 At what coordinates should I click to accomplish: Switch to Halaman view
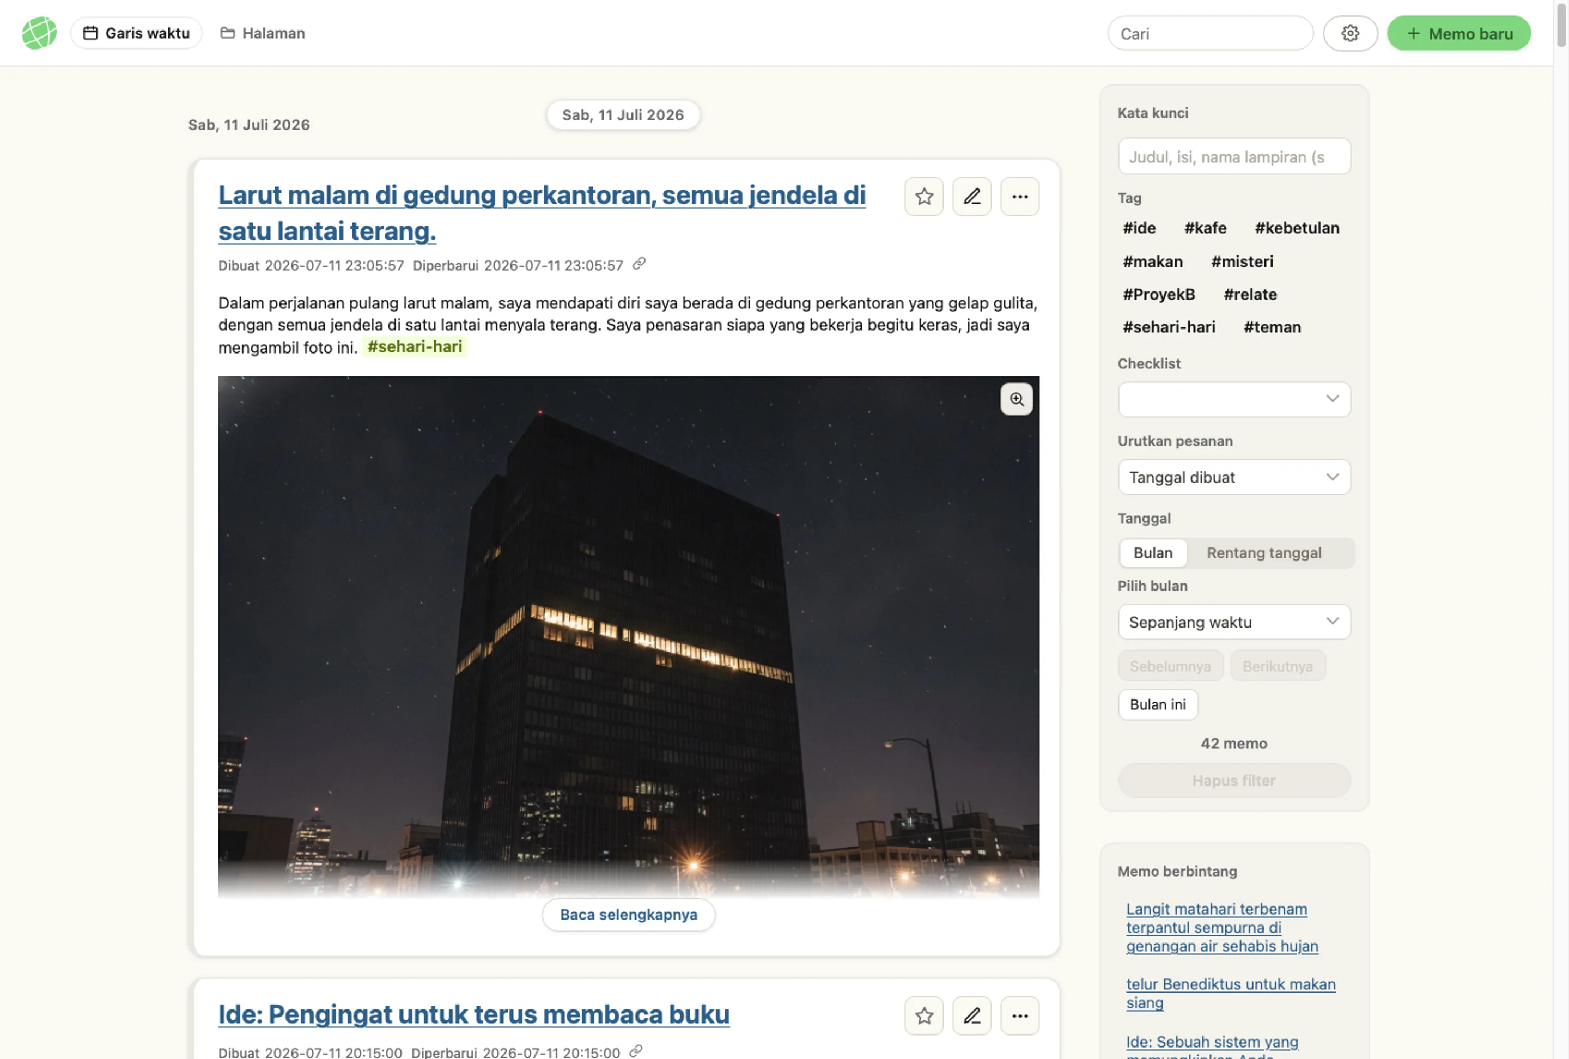pos(263,33)
